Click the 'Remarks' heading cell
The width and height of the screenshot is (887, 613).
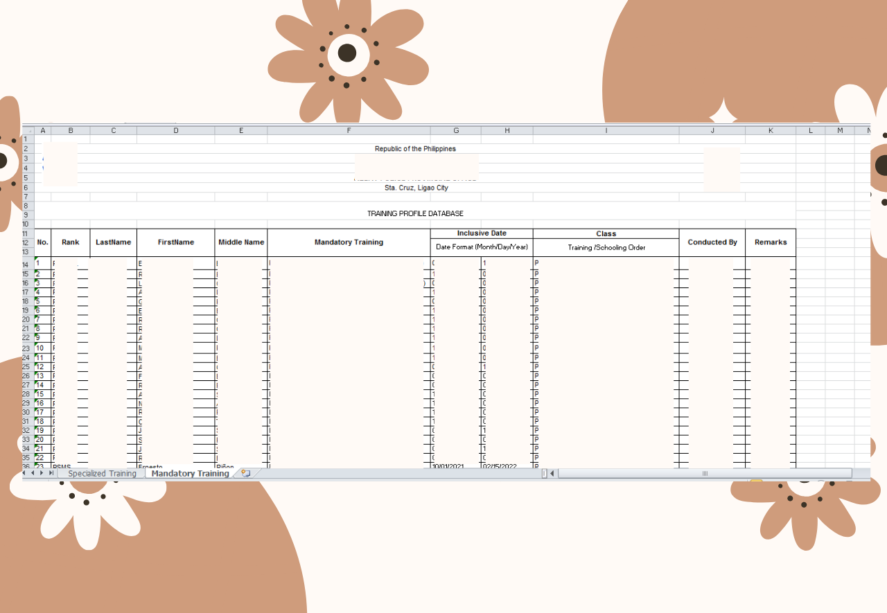click(x=771, y=242)
